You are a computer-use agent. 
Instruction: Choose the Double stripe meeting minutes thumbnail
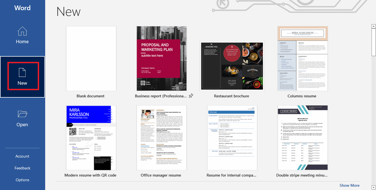[x=303, y=138]
